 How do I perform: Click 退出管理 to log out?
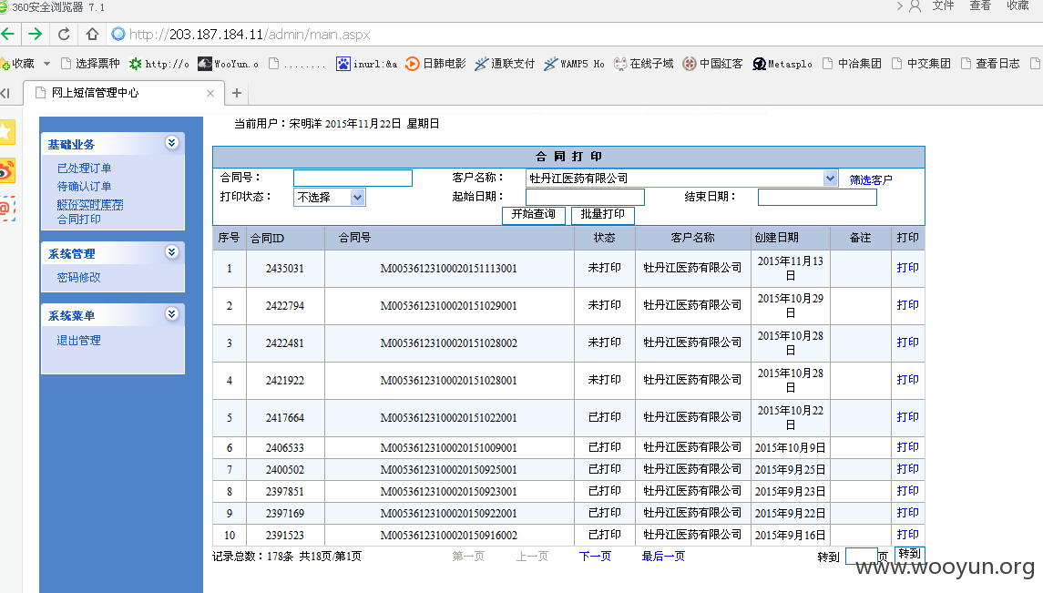(78, 341)
